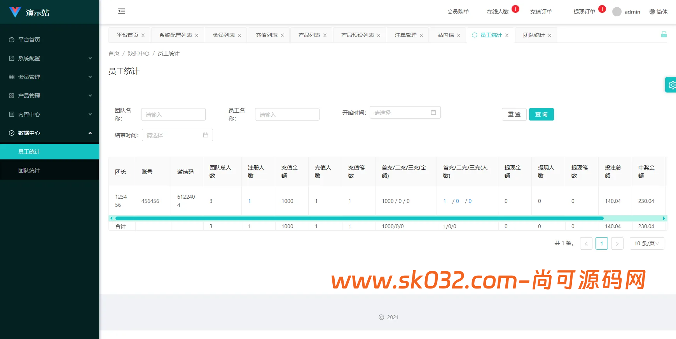Click the 结束时间 calendar icon
Image resolution: width=676 pixels, height=339 pixels.
[x=206, y=135]
